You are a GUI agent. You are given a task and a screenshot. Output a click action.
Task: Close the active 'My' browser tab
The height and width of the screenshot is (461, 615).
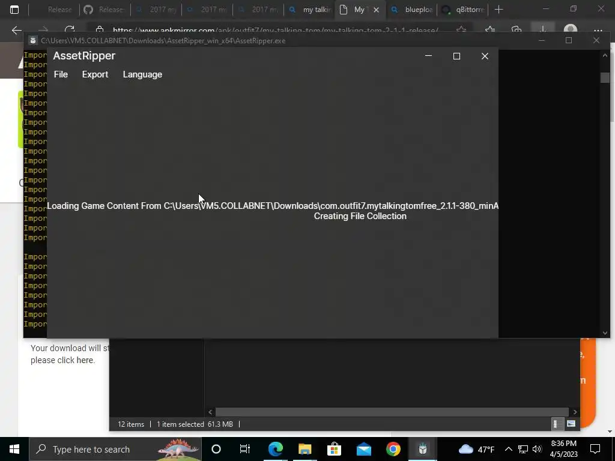tap(376, 10)
